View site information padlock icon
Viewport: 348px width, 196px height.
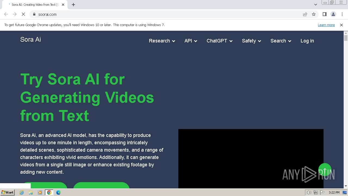34,14
